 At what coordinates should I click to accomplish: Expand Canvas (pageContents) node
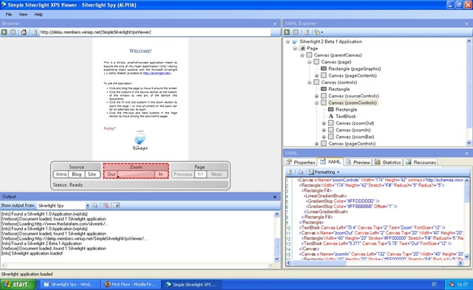click(317, 75)
